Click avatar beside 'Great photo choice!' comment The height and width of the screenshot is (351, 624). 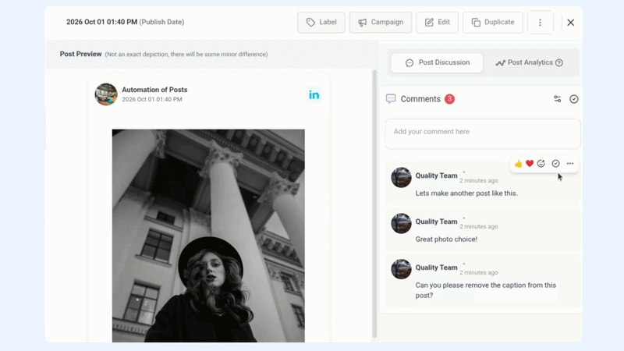[401, 223]
